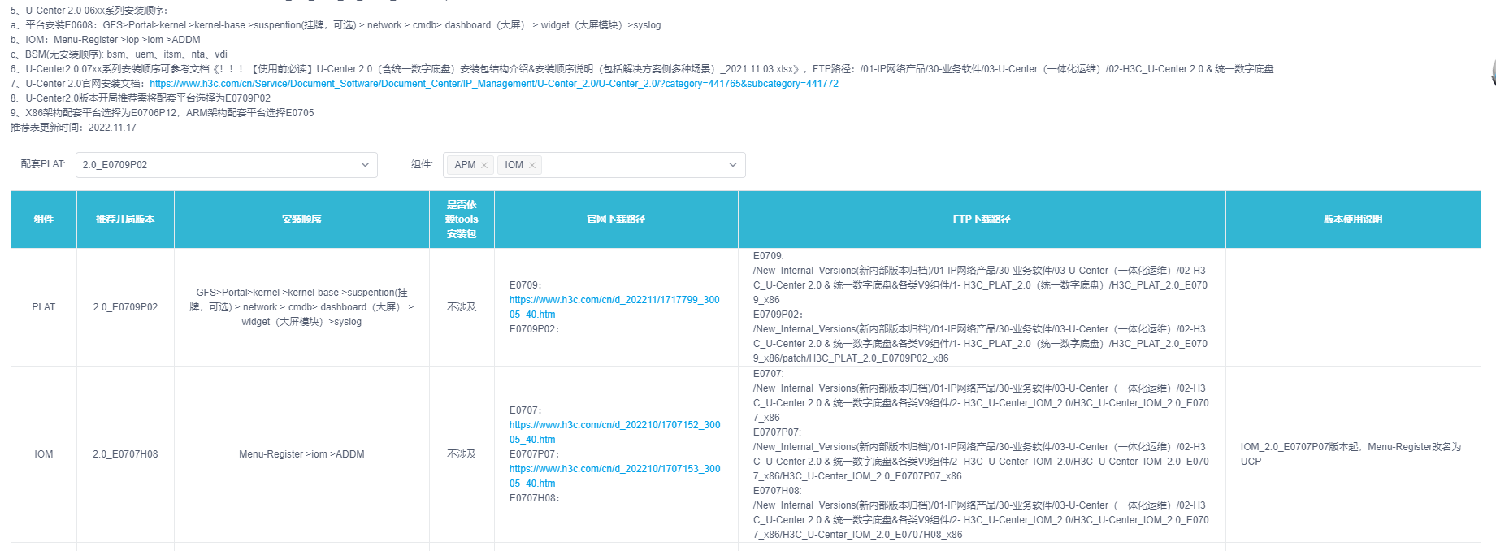Image resolution: width=1496 pixels, height=551 pixels.
Task: Click the 组件: field label
Action: (x=422, y=164)
